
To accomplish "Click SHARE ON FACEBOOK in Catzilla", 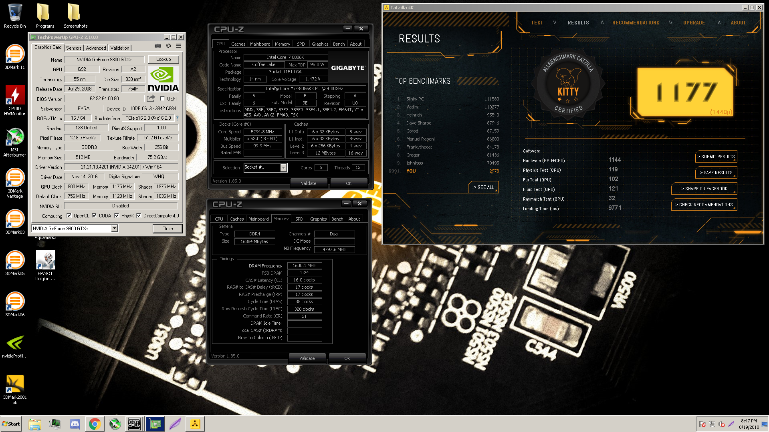I will coord(704,189).
